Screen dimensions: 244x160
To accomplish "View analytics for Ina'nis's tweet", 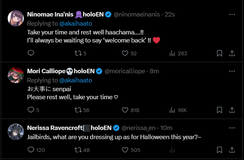I will tap(172, 53).
